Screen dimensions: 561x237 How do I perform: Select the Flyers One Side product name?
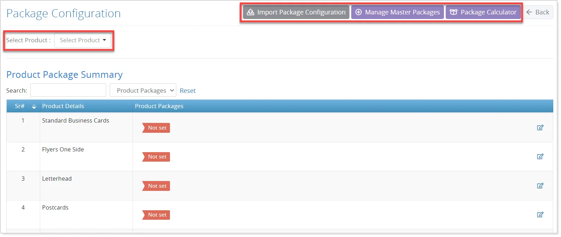[x=63, y=149]
